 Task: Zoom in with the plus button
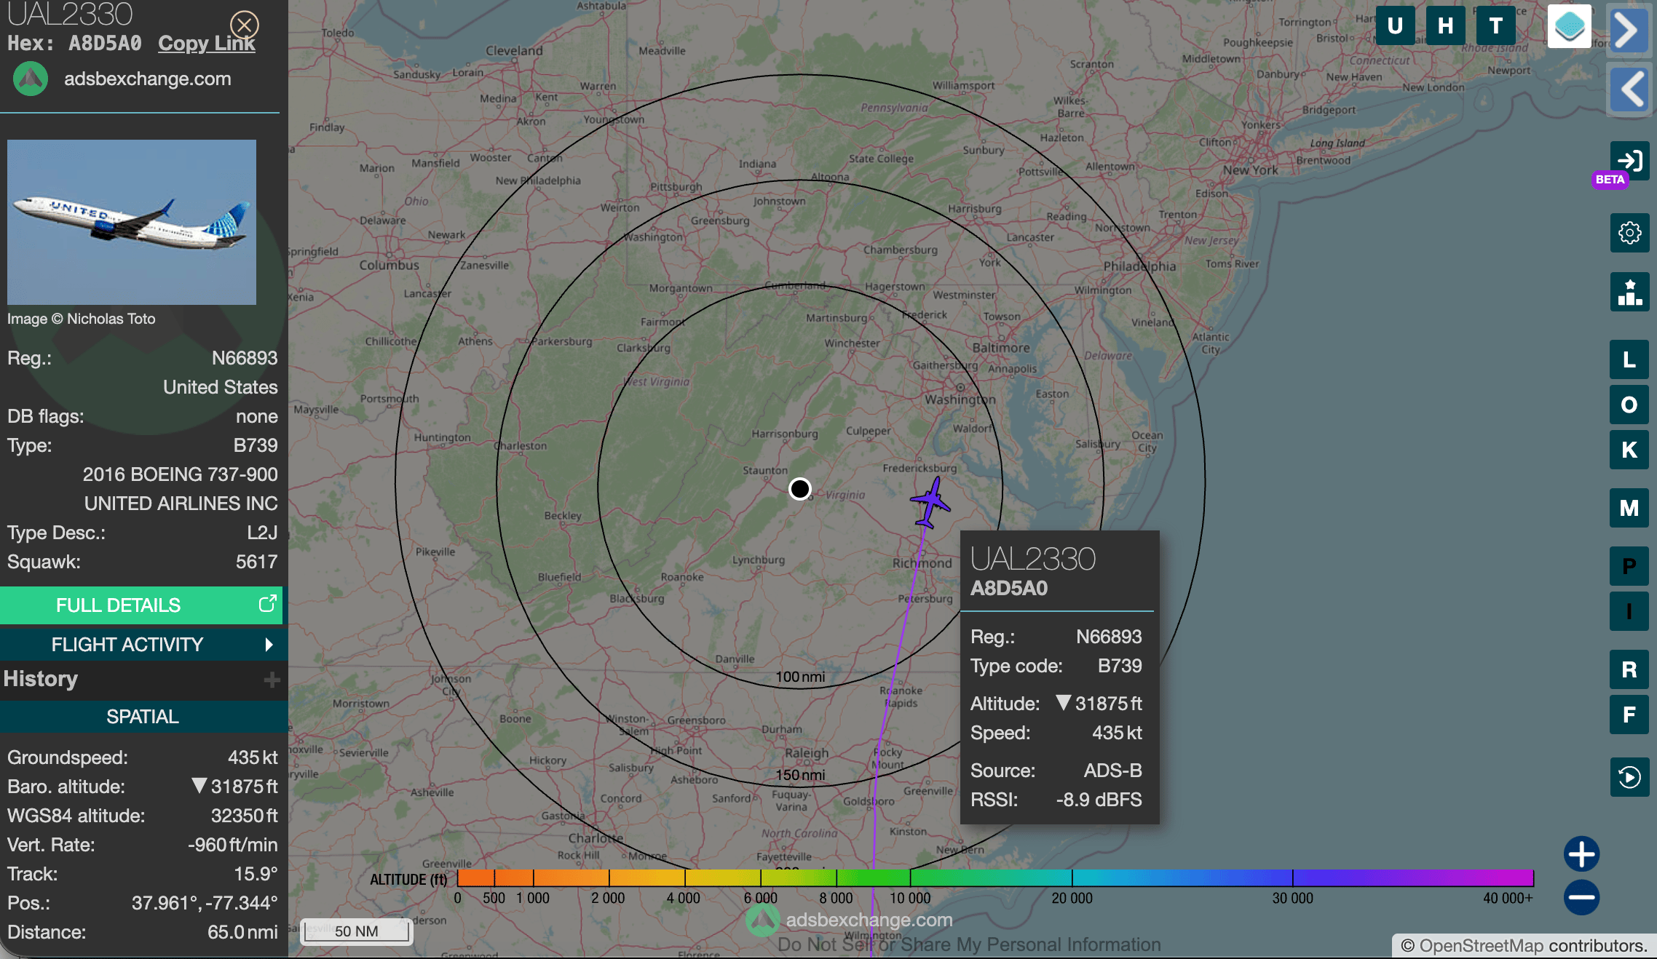tap(1581, 854)
